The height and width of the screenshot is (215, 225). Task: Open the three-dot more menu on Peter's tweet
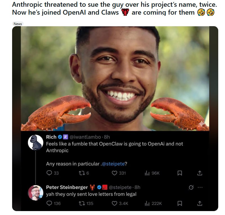click(200, 187)
